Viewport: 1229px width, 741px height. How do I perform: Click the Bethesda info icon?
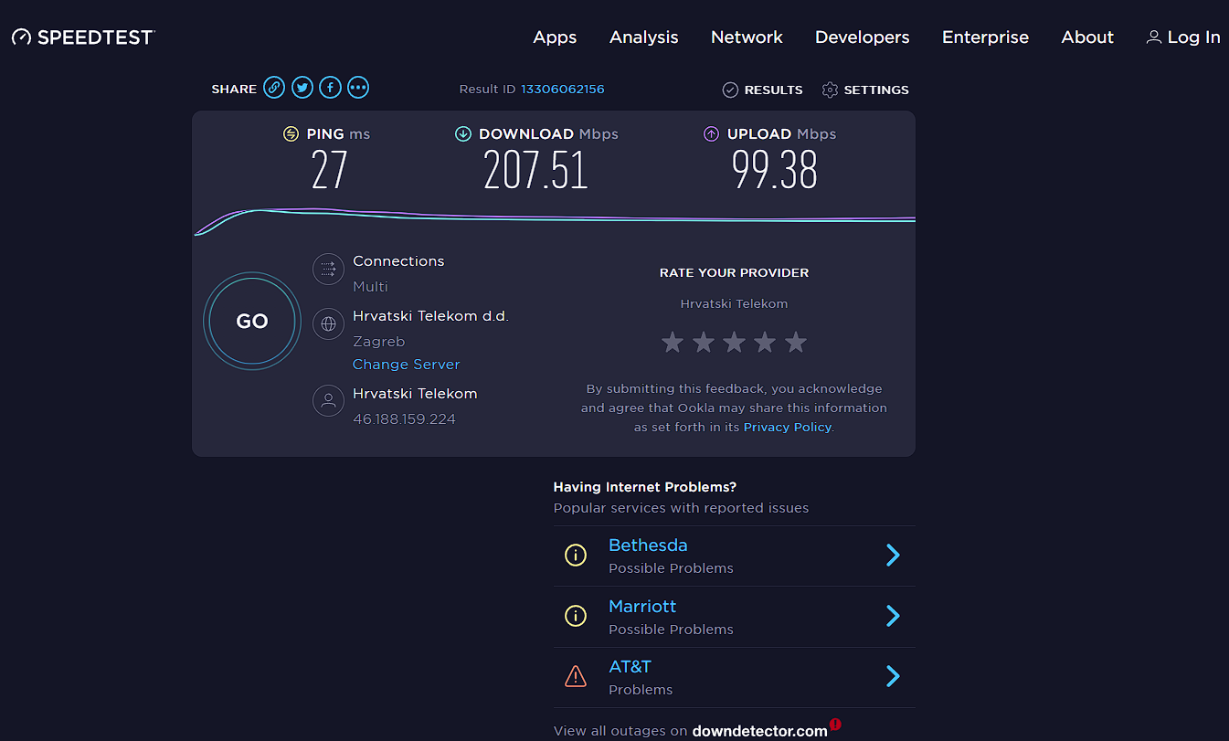(575, 555)
